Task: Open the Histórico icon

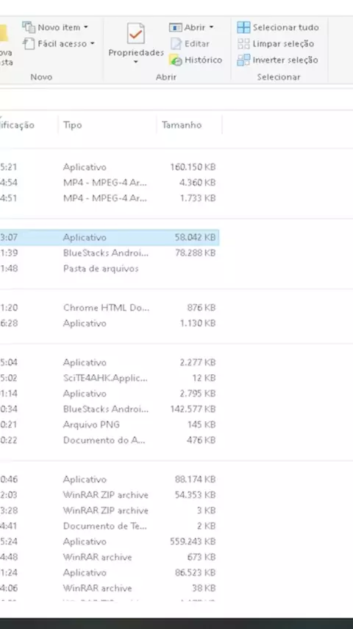Action: coord(176,60)
